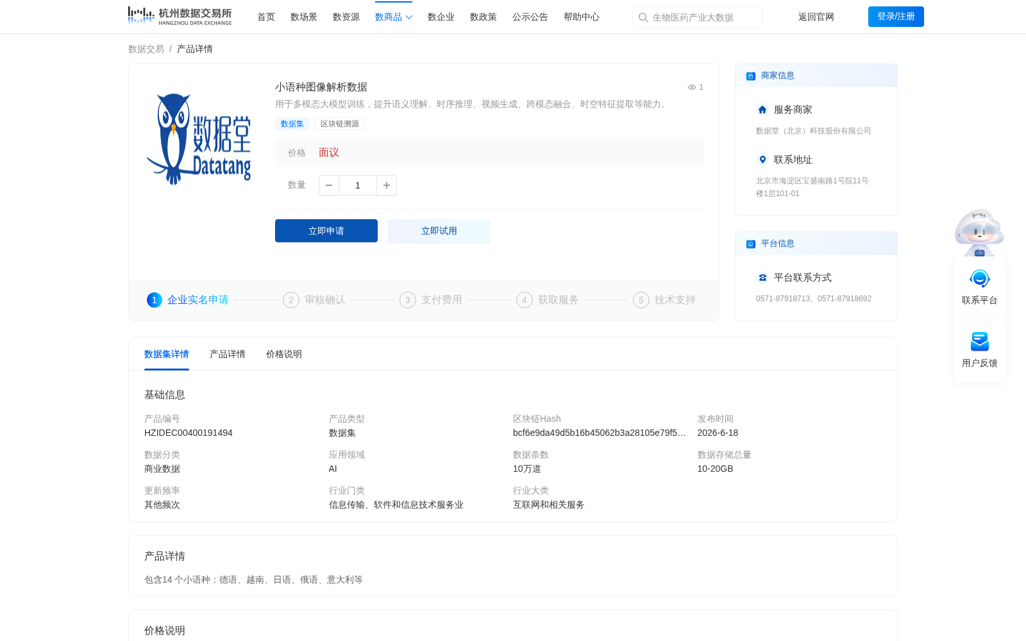Viewport: 1026px width, 641px height.
Task: Click 其他频次 update frequency value
Action: point(162,504)
